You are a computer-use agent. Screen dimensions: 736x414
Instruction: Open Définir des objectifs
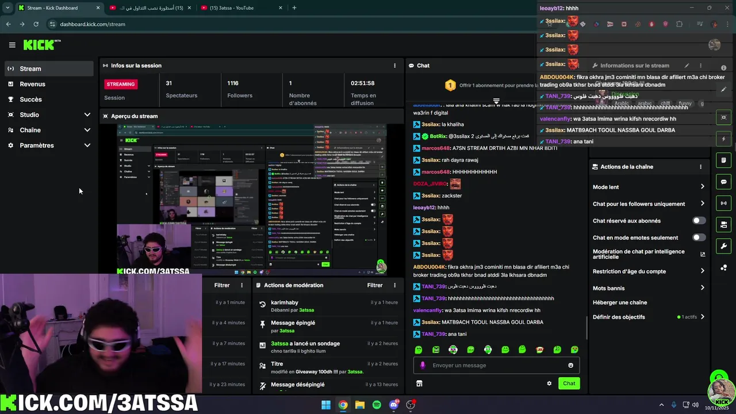(649, 317)
